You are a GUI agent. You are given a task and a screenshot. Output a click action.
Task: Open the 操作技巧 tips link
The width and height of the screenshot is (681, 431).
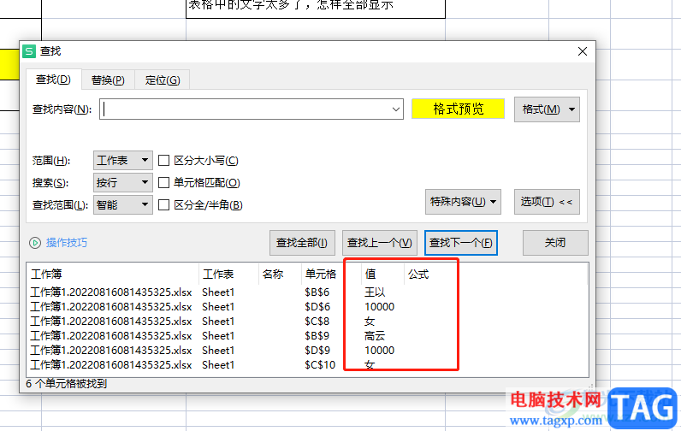click(67, 243)
